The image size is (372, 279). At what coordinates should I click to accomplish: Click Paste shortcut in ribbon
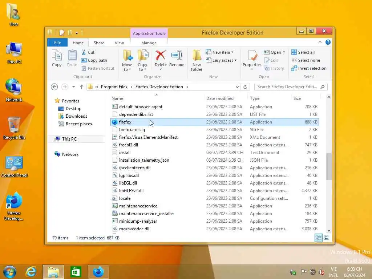point(98,68)
